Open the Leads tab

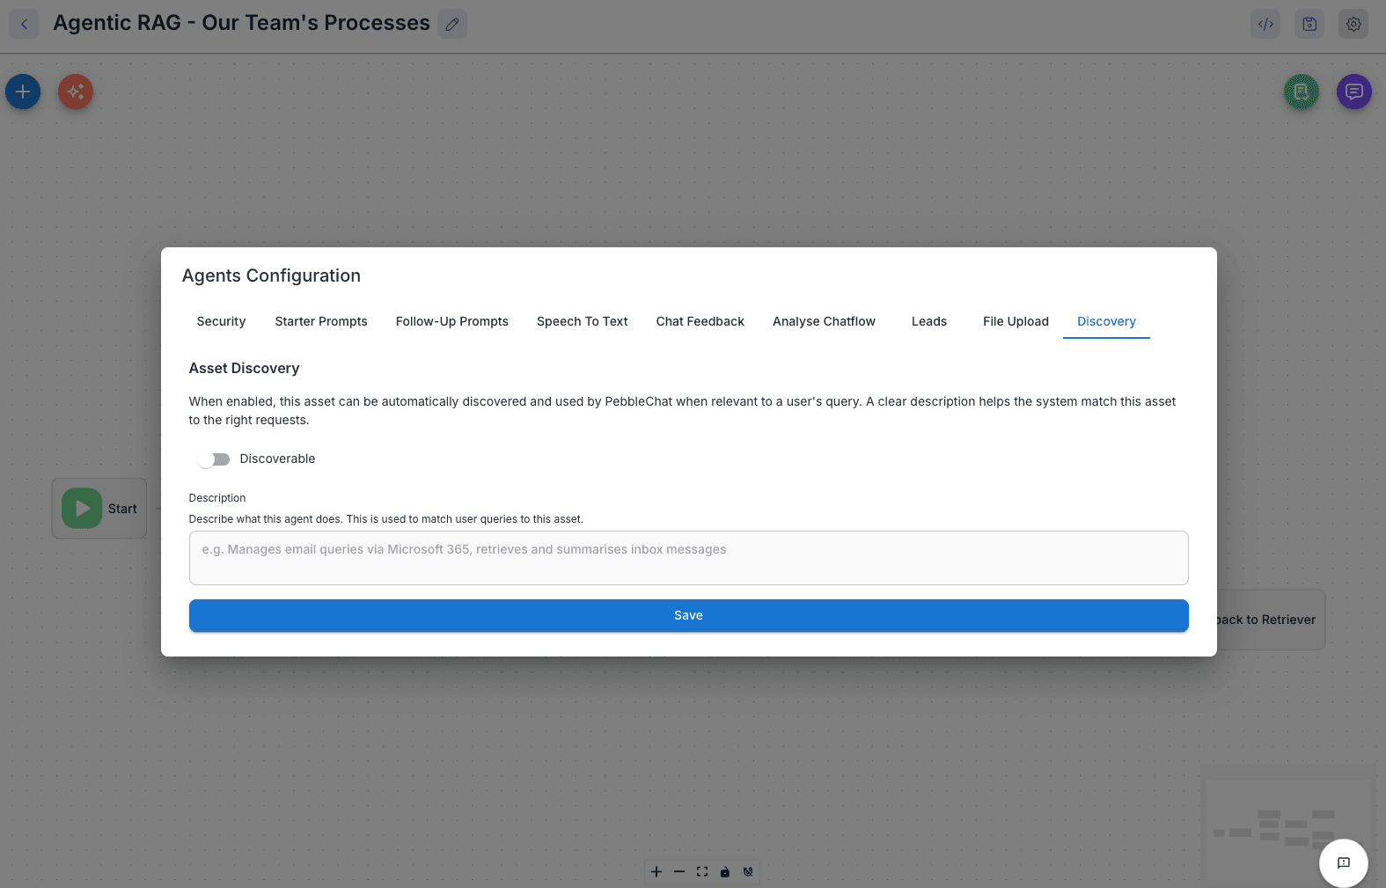pyautogui.click(x=929, y=321)
